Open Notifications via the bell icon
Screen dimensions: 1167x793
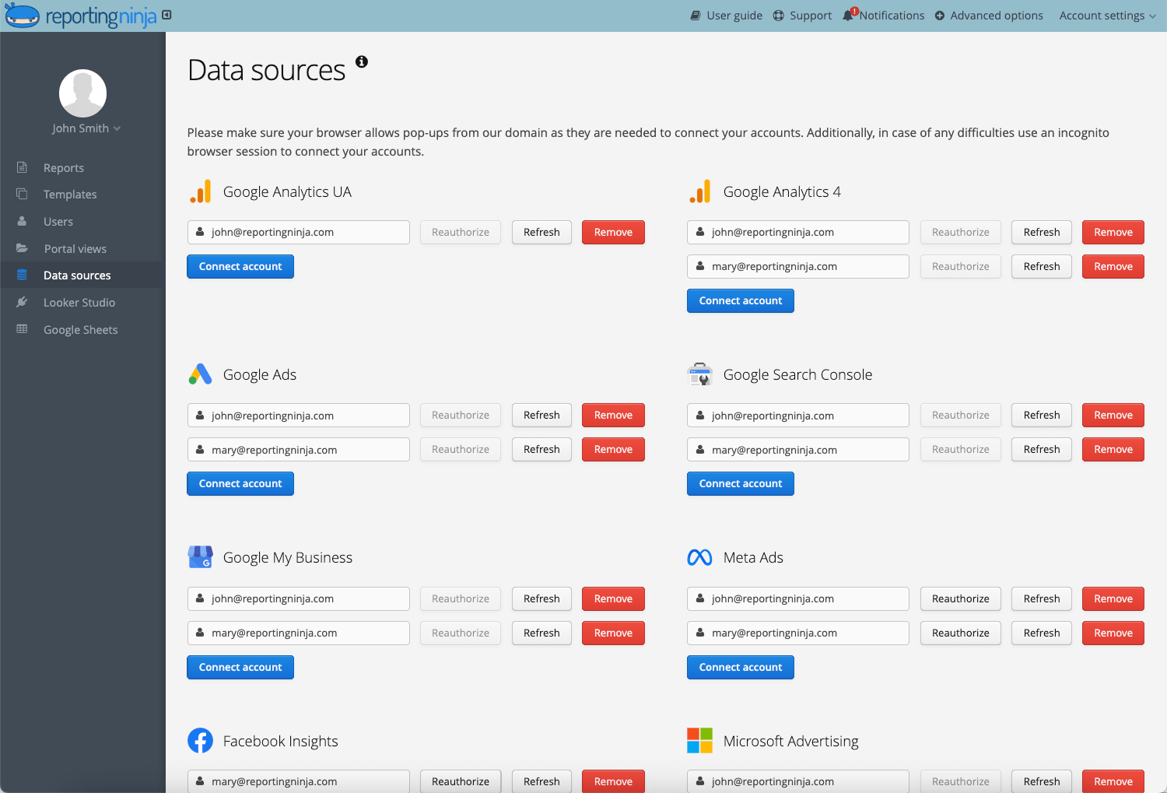[x=848, y=15]
